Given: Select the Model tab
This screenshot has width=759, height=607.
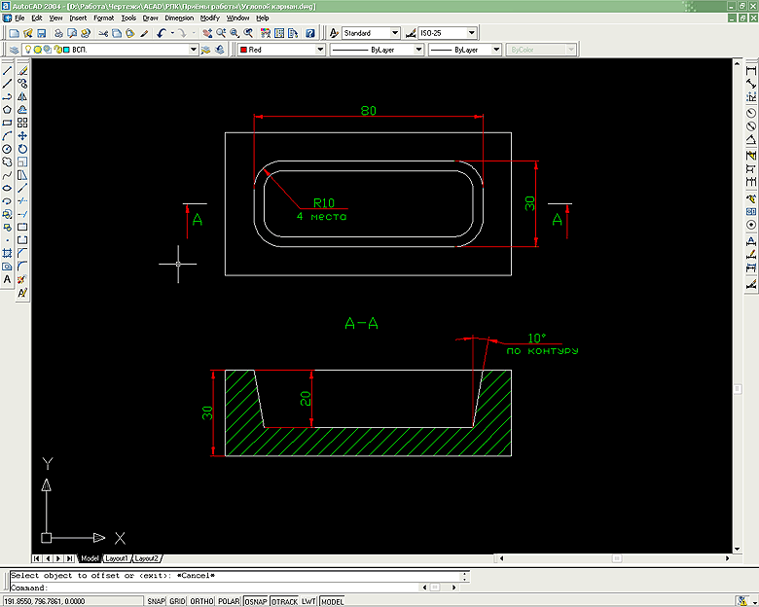Looking at the screenshot, I should [x=90, y=558].
